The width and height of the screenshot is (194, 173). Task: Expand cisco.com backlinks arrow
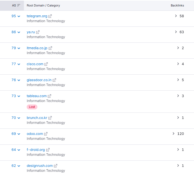coord(178,64)
